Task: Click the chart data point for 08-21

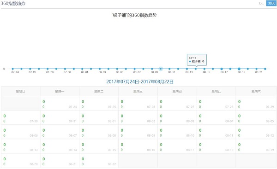Action: (257, 69)
